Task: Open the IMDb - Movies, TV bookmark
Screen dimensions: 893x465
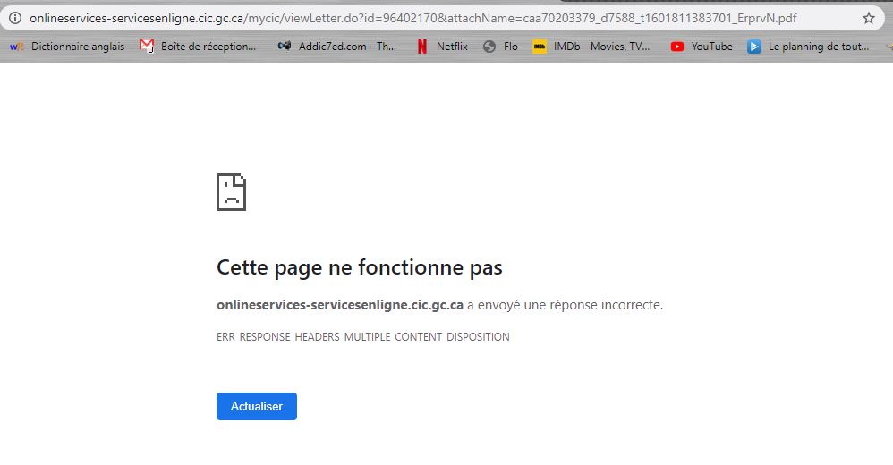Action: pos(601,46)
